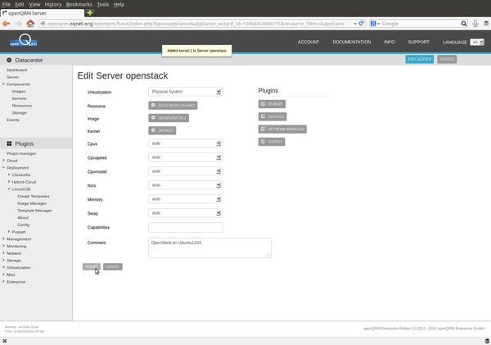Click the Resource IDLE button
491x345 pixels.
[173, 106]
